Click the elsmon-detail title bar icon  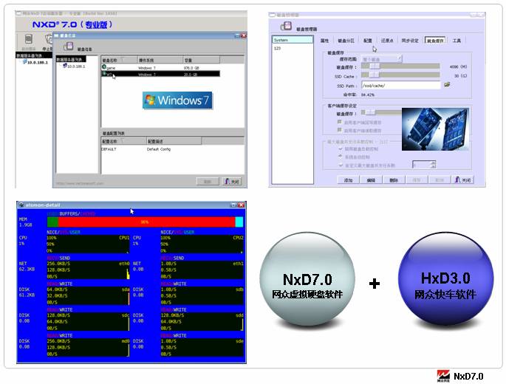pos(21,205)
